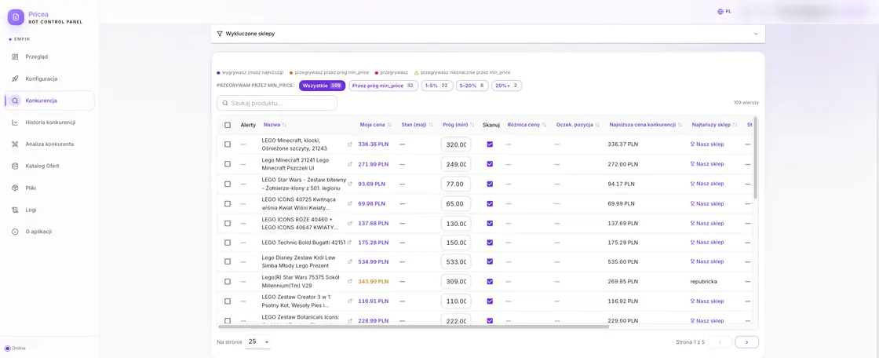The width and height of the screenshot is (879, 358).
Task: Sort by the Różnica ceny column
Action: 527,125
